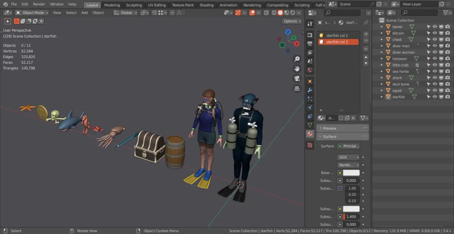This screenshot has height=234, width=454.
Task: Click the Base Color white swatch
Action: (x=351, y=173)
